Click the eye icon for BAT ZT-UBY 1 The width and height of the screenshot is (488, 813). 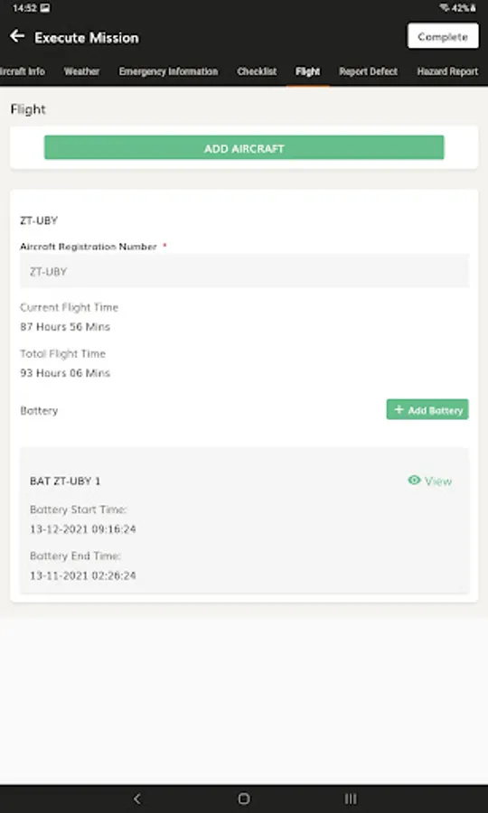point(414,481)
